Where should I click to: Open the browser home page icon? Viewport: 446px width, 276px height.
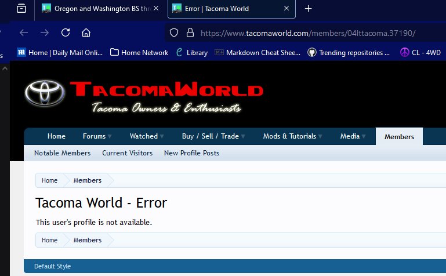coord(86,32)
